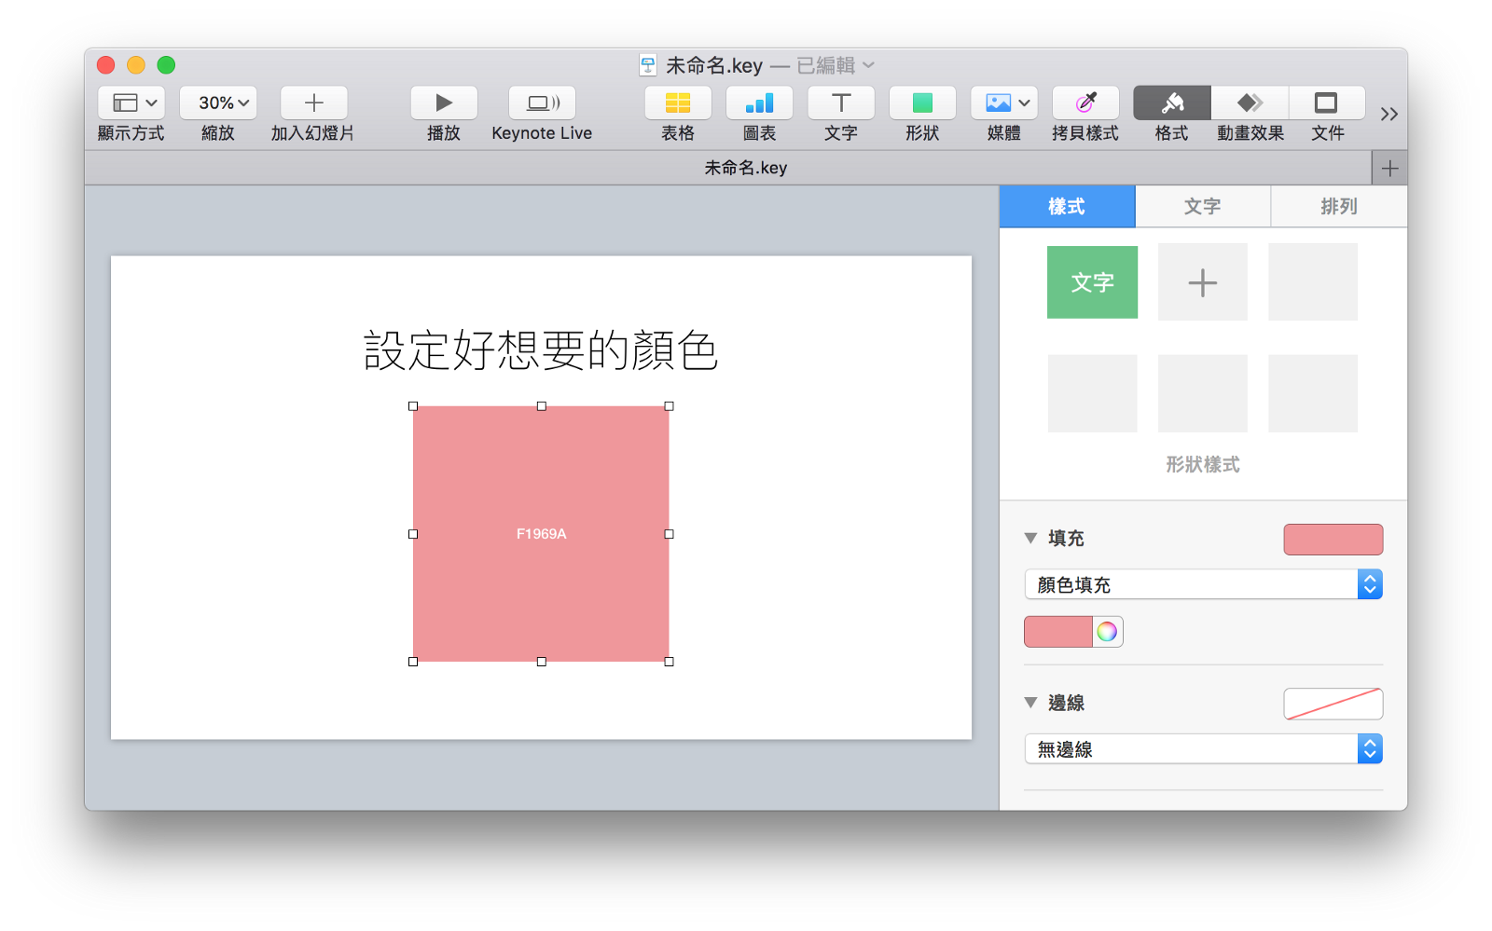Collapse the 邊線 border section
This screenshot has height=931, width=1492.
pos(1030,703)
